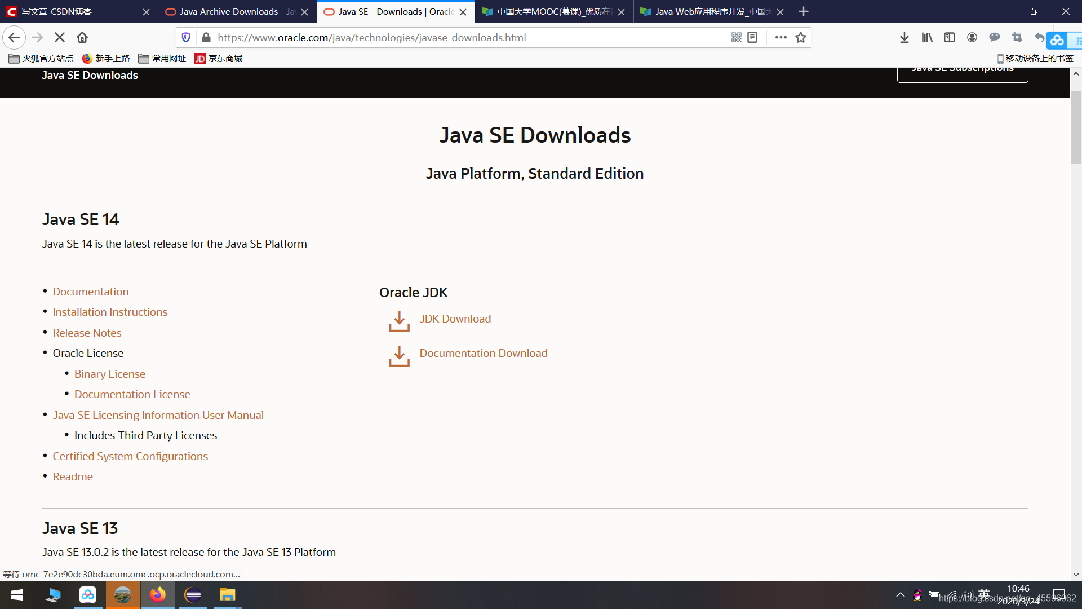Viewport: 1082px width, 609px height.
Task: Open File Explorer from the taskbar
Action: point(227,595)
